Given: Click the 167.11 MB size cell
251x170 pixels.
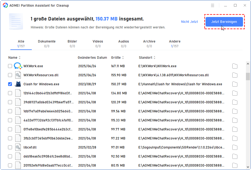Looking at the screenshot, I should click(118, 66).
